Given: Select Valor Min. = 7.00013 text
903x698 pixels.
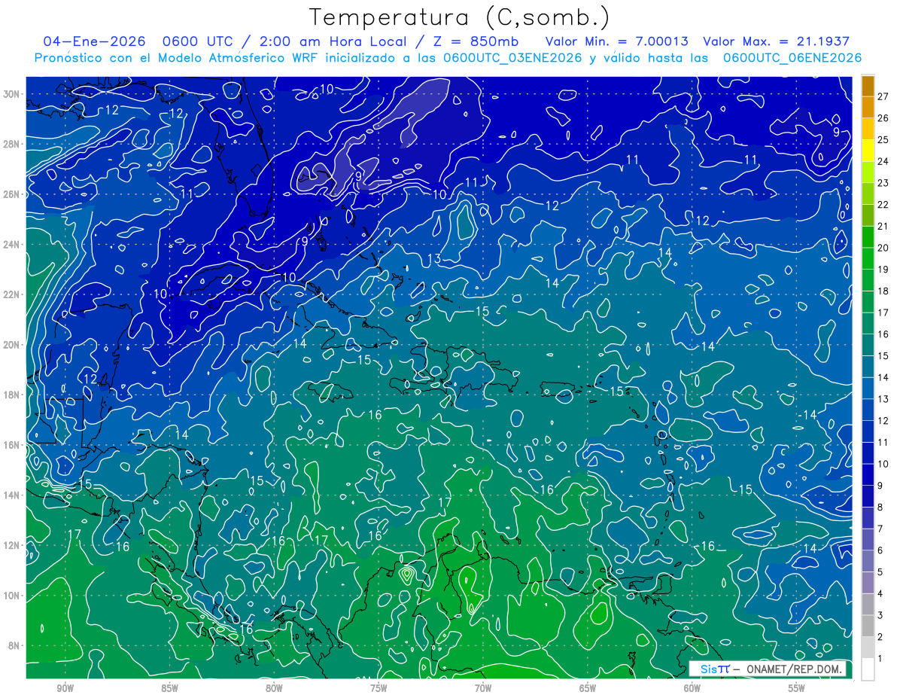Looking at the screenshot, I should point(619,41).
